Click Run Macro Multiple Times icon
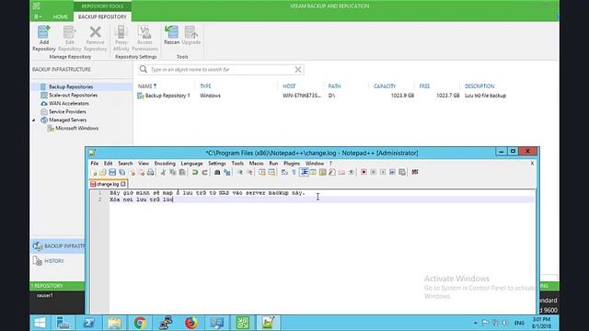 coord(392,172)
